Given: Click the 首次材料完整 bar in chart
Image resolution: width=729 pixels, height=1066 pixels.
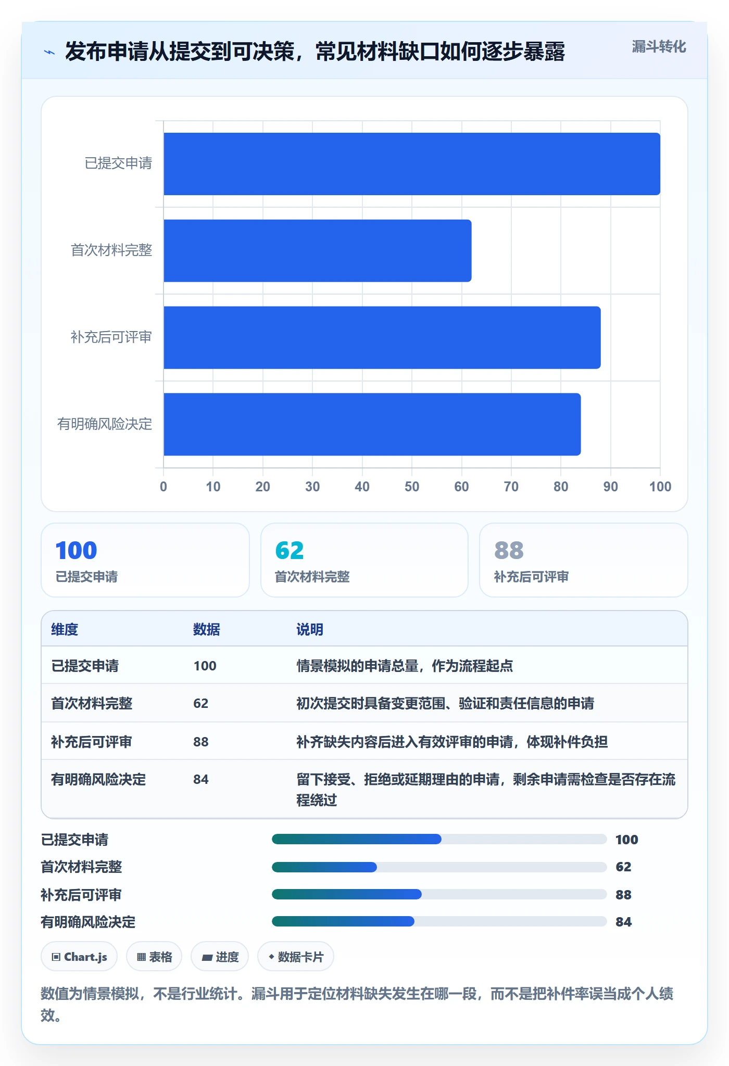Looking at the screenshot, I should (x=318, y=251).
